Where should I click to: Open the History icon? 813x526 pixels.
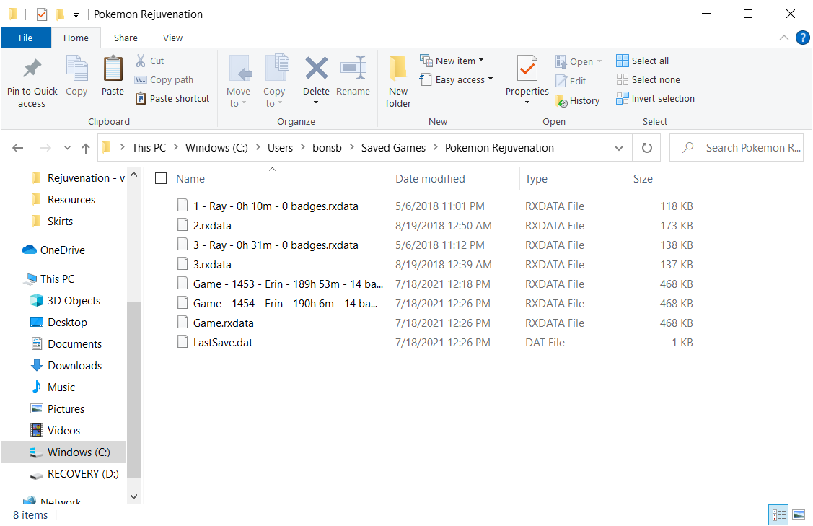point(561,100)
